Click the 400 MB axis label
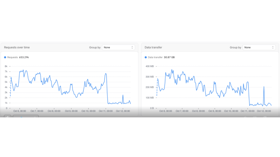This screenshot has height=157, width=280. pos(150,66)
